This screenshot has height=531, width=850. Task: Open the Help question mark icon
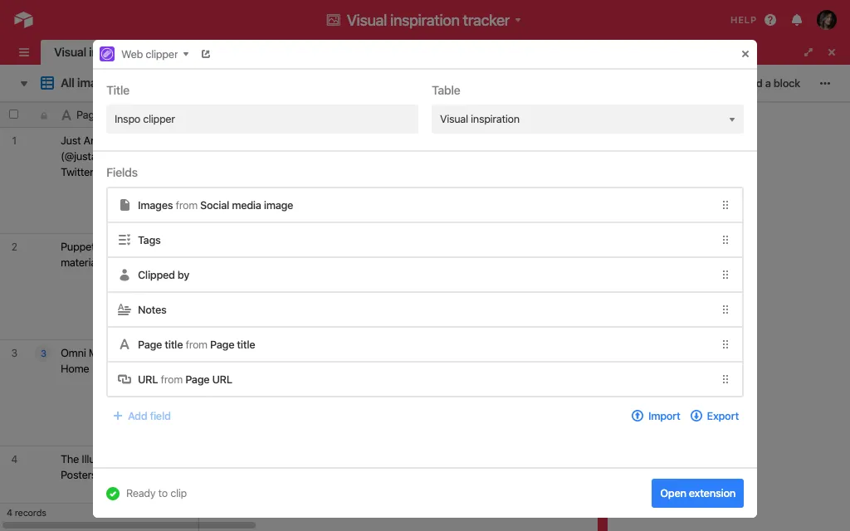click(770, 20)
